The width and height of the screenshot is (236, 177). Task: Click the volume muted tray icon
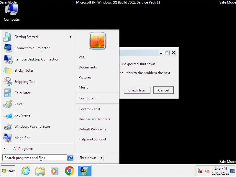pos(207,171)
